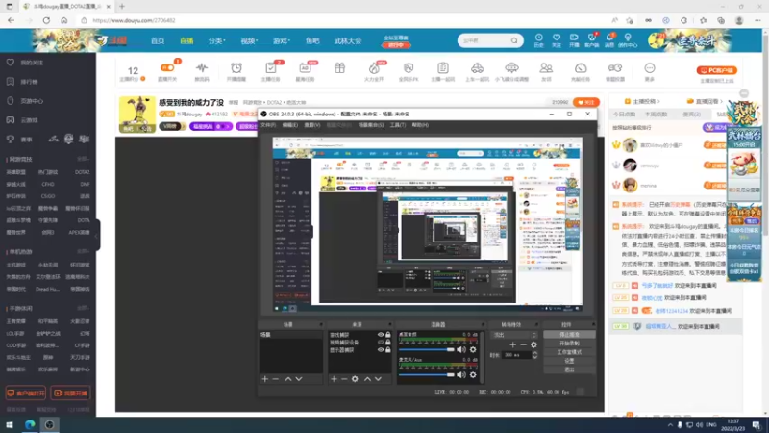Screen dimensions: 769x433
Task: Toggle lock on 视频捕获设备 source
Action: (388, 343)
